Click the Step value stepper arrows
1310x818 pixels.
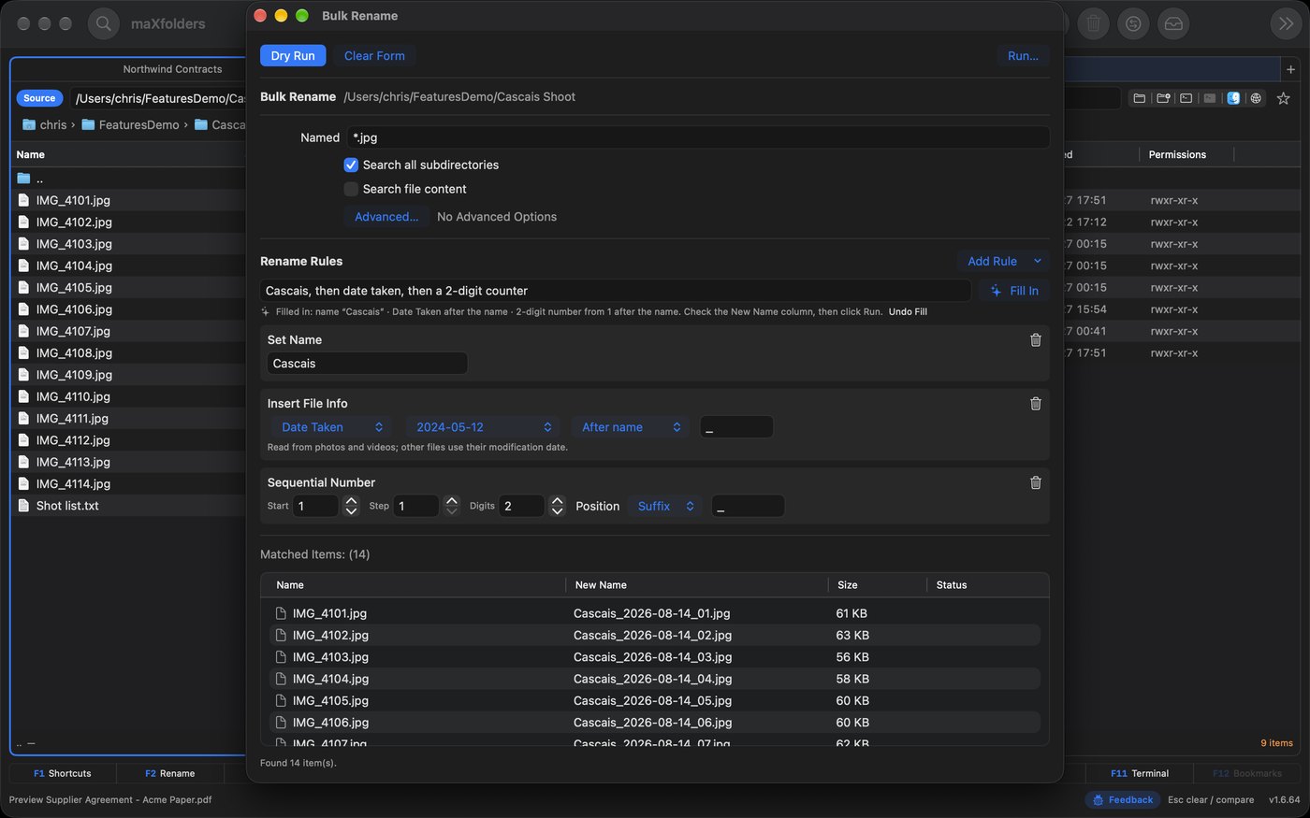coord(452,506)
